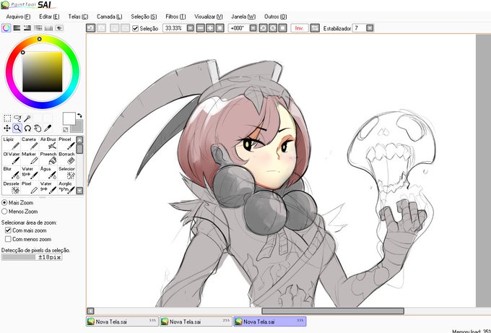Show the color wheel panel
This screenshot has width=491, height=333.
(6, 28)
